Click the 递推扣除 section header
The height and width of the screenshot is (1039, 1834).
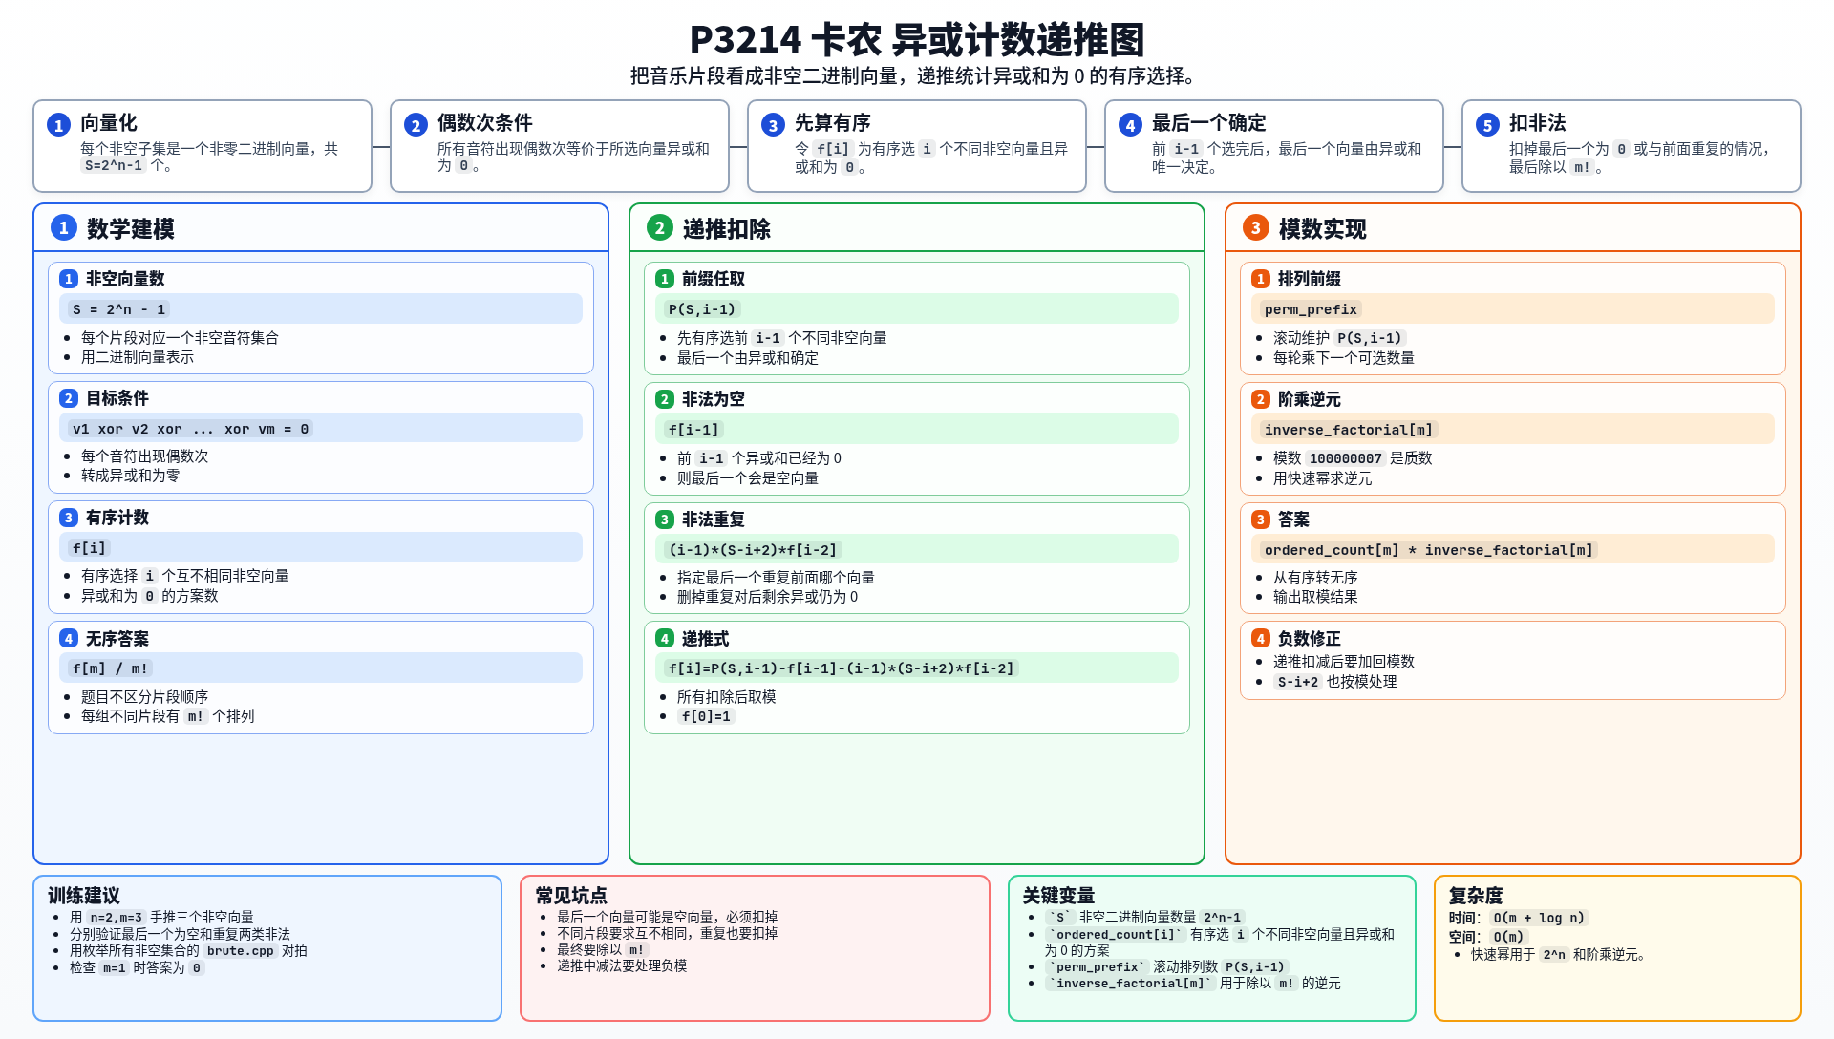(x=727, y=229)
